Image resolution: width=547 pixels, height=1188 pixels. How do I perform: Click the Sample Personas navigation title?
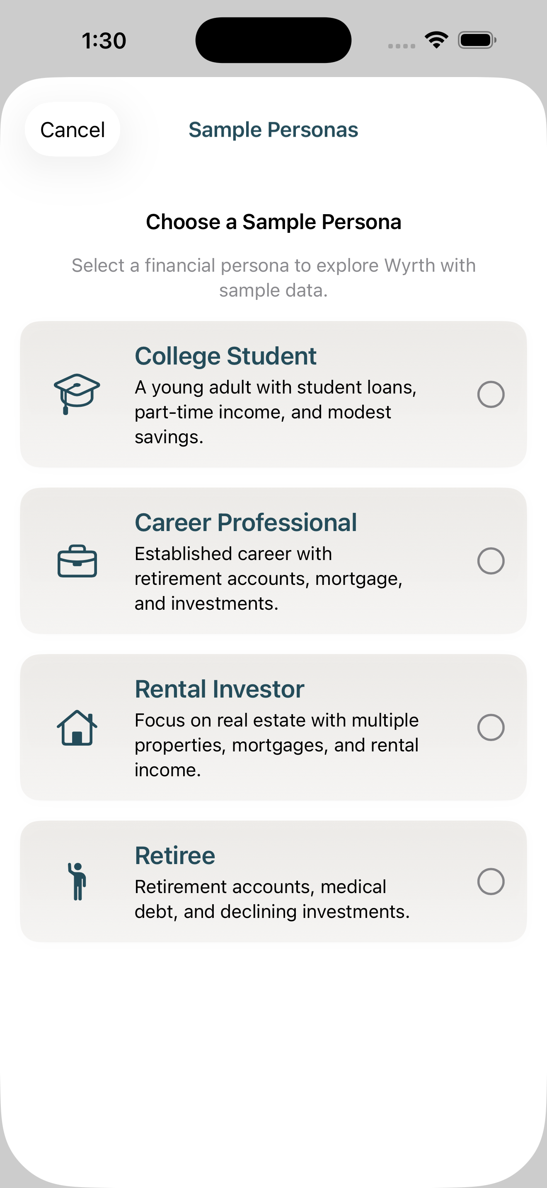(x=273, y=130)
